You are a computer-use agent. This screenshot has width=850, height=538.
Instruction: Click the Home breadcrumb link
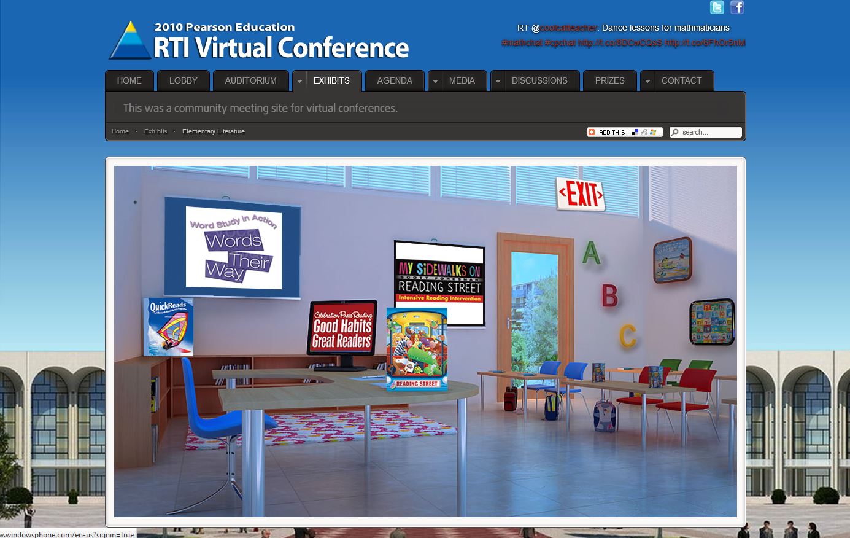click(120, 131)
